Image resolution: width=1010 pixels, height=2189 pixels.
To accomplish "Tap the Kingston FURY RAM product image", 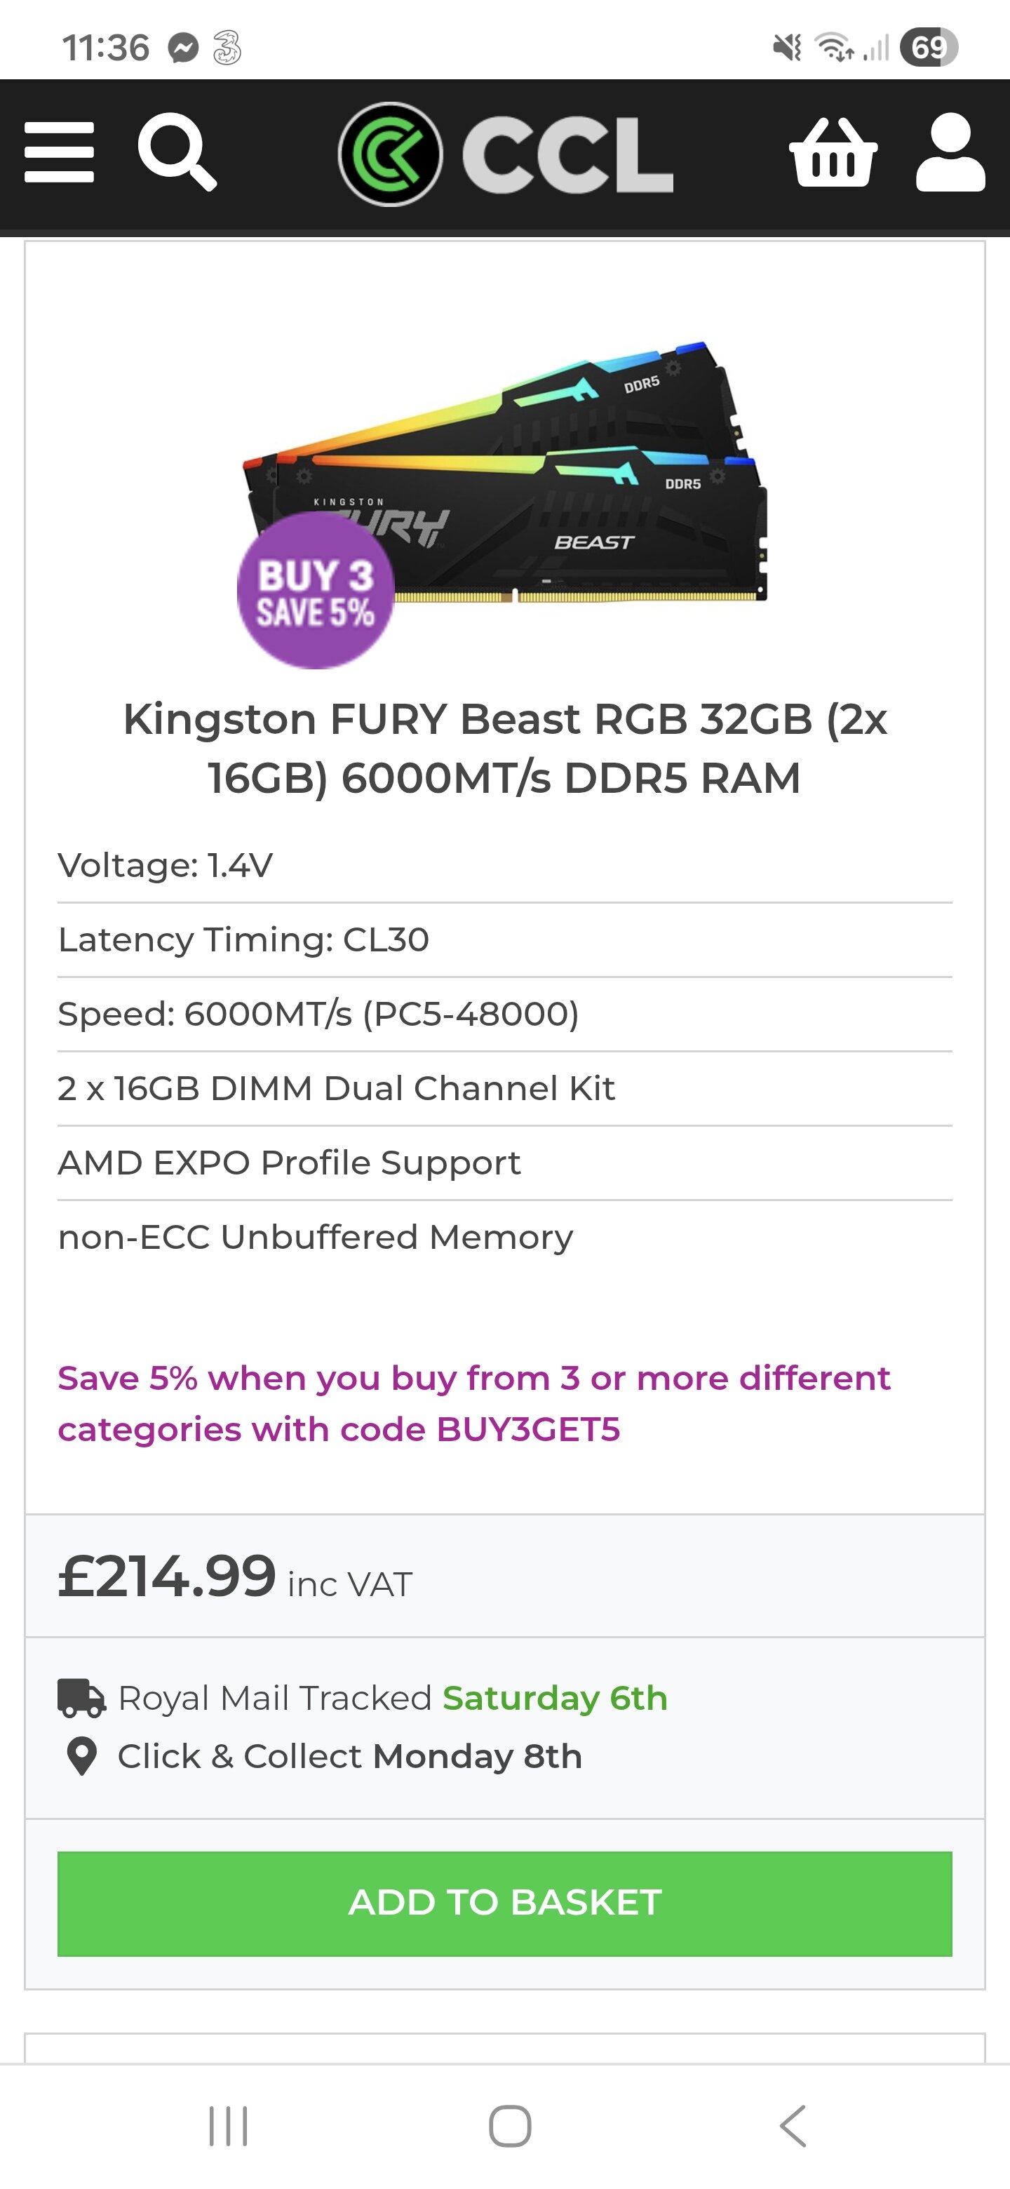I will coord(544,476).
